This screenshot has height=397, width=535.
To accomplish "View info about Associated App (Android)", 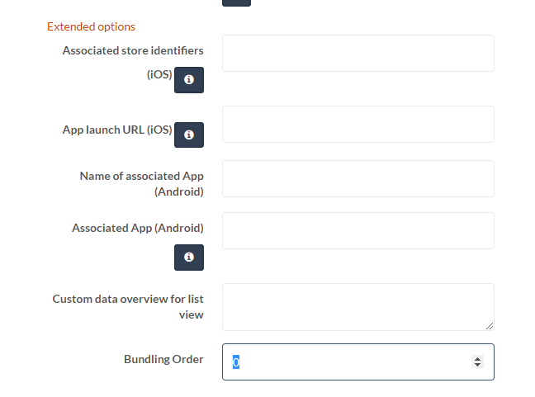I will coord(189,258).
